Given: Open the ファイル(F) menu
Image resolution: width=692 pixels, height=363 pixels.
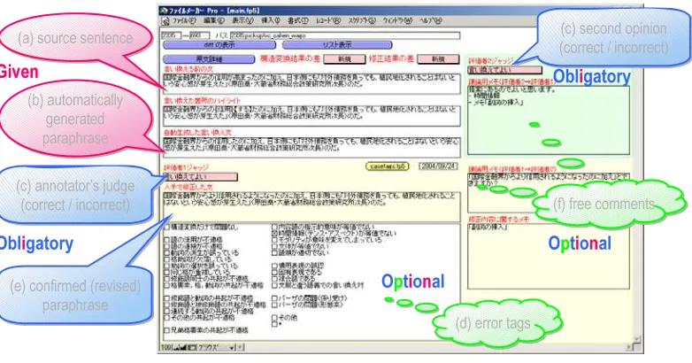Looking at the screenshot, I should click(x=183, y=20).
